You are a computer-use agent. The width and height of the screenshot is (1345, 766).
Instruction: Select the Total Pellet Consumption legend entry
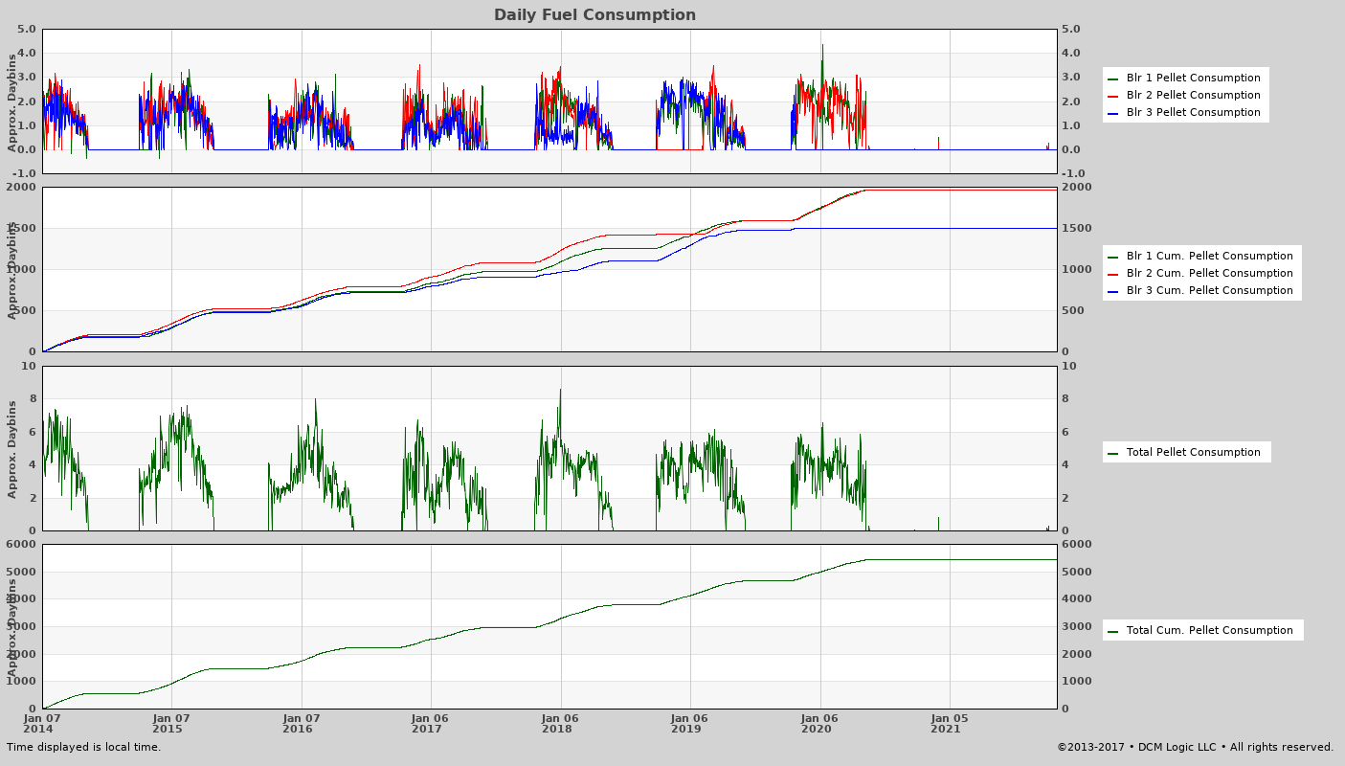(x=1193, y=453)
